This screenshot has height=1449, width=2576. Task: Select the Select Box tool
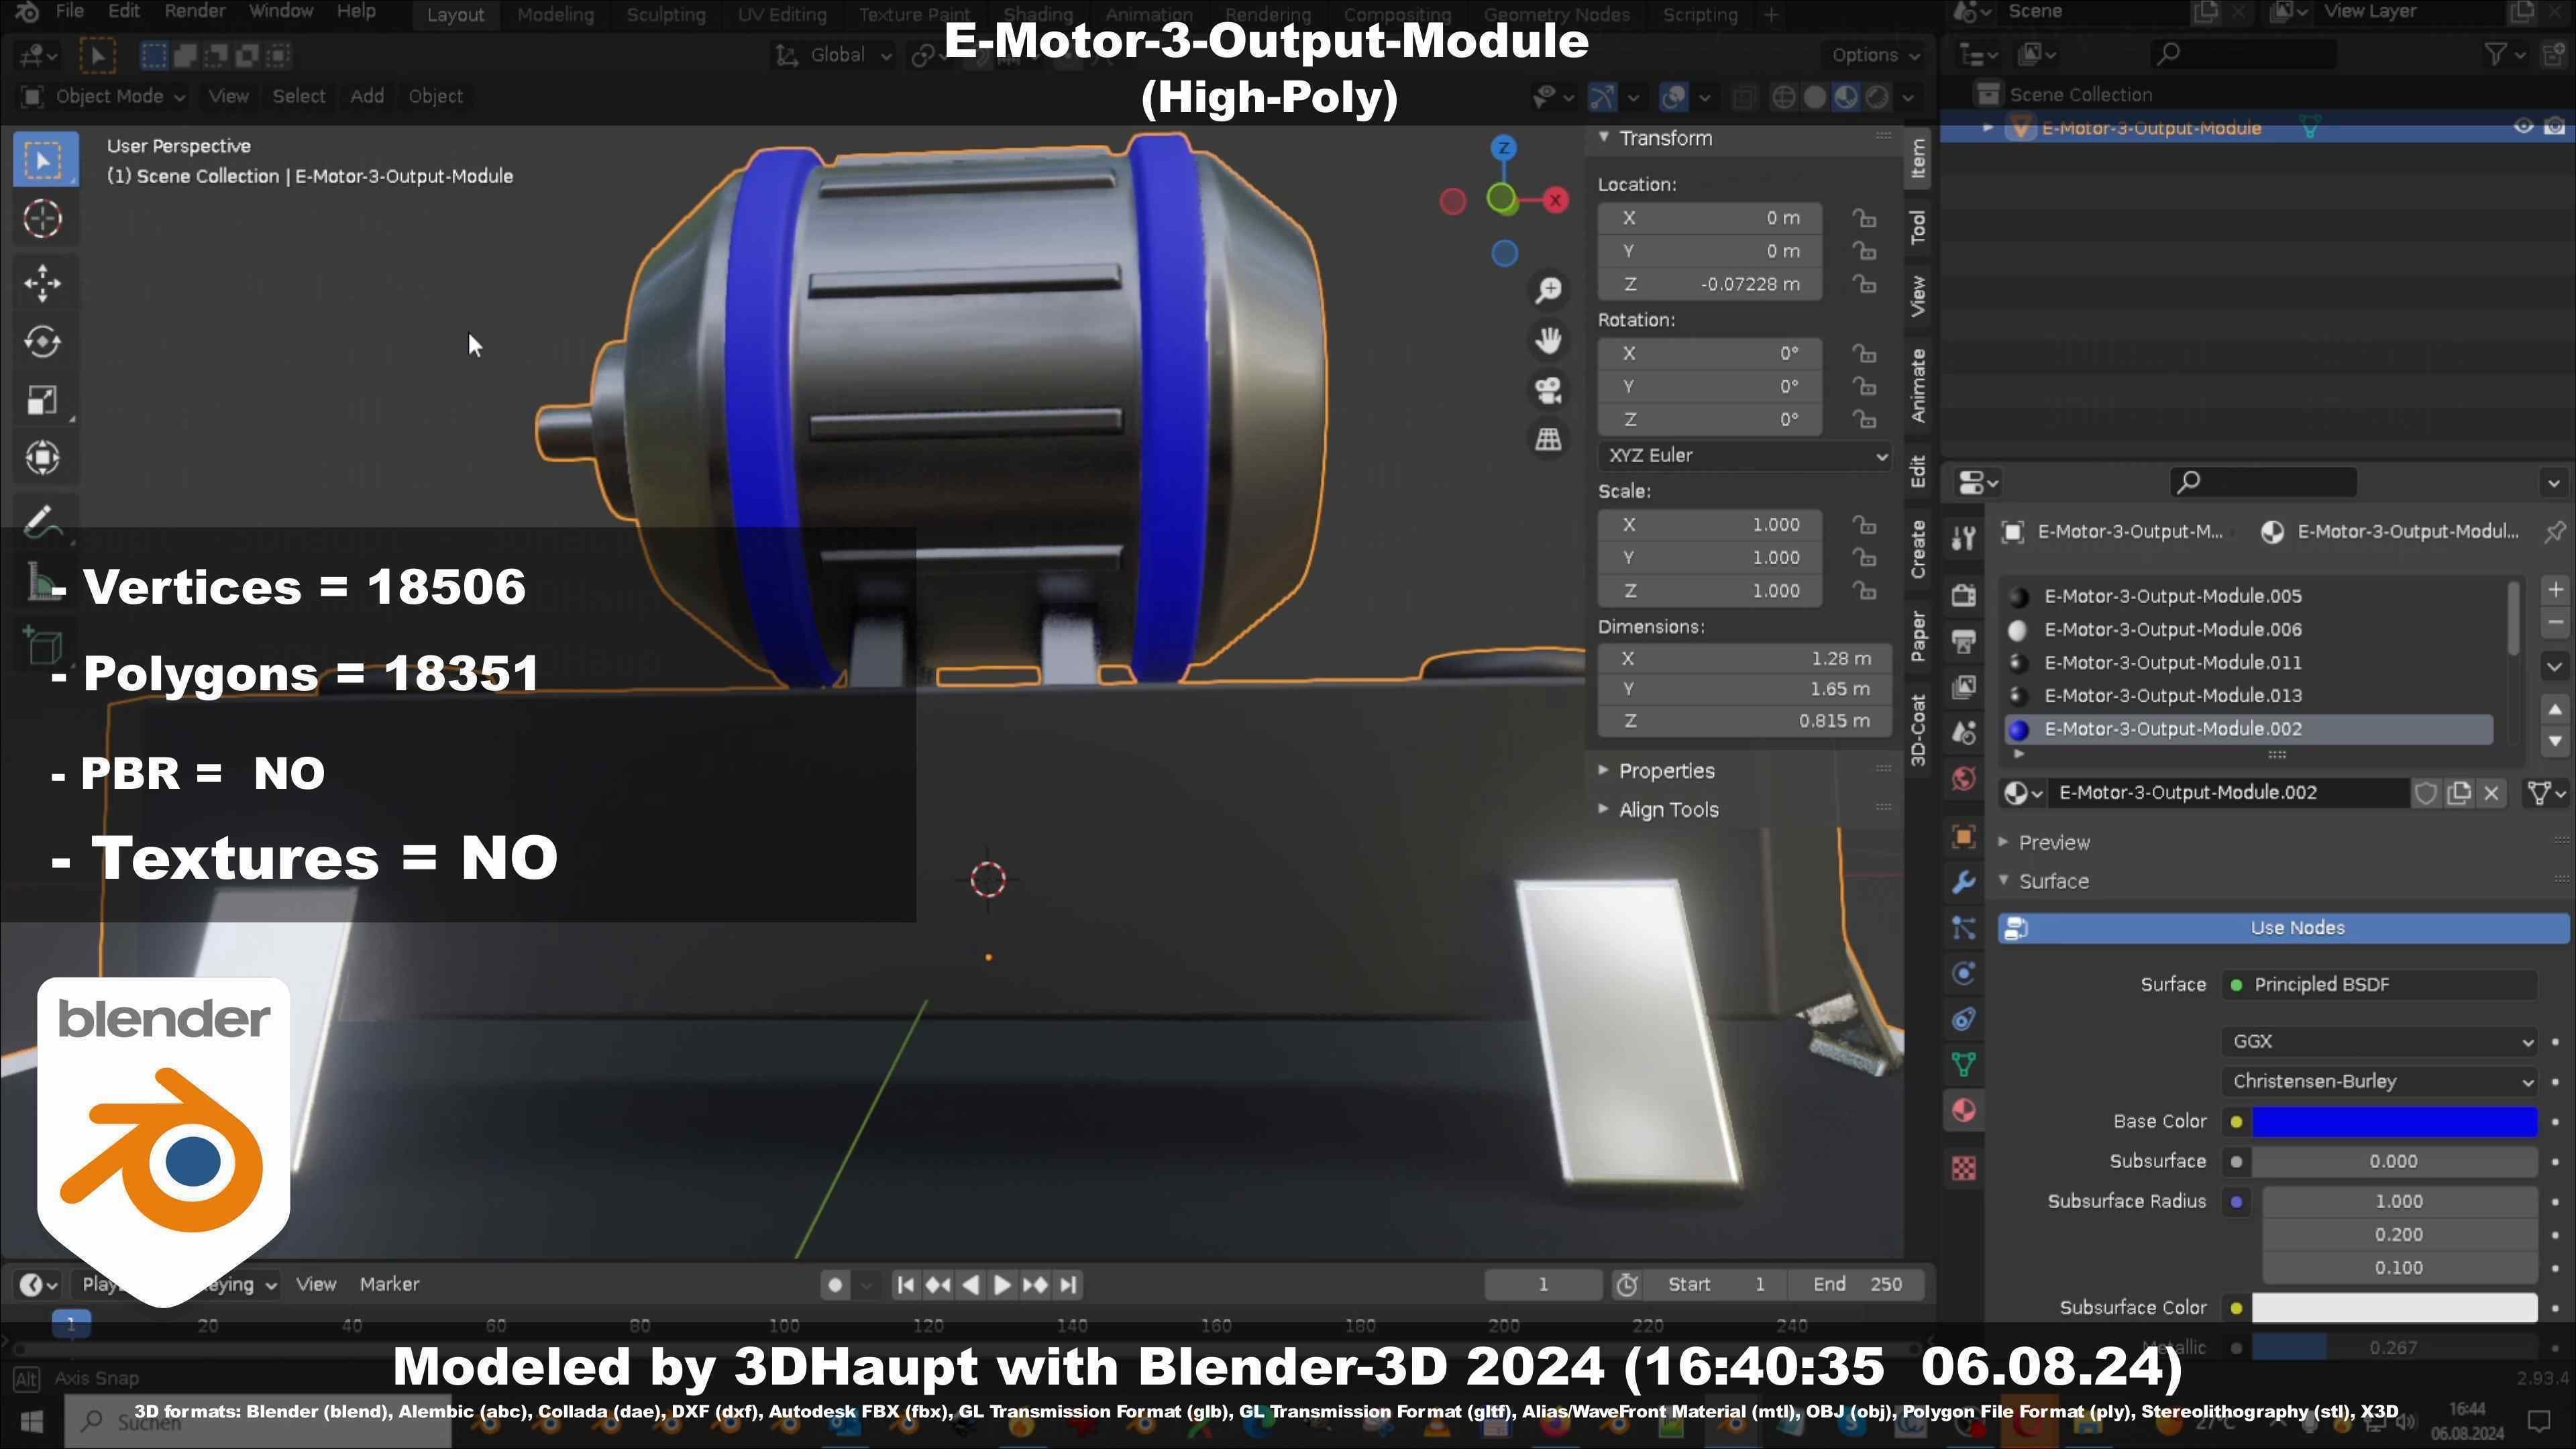44,160
